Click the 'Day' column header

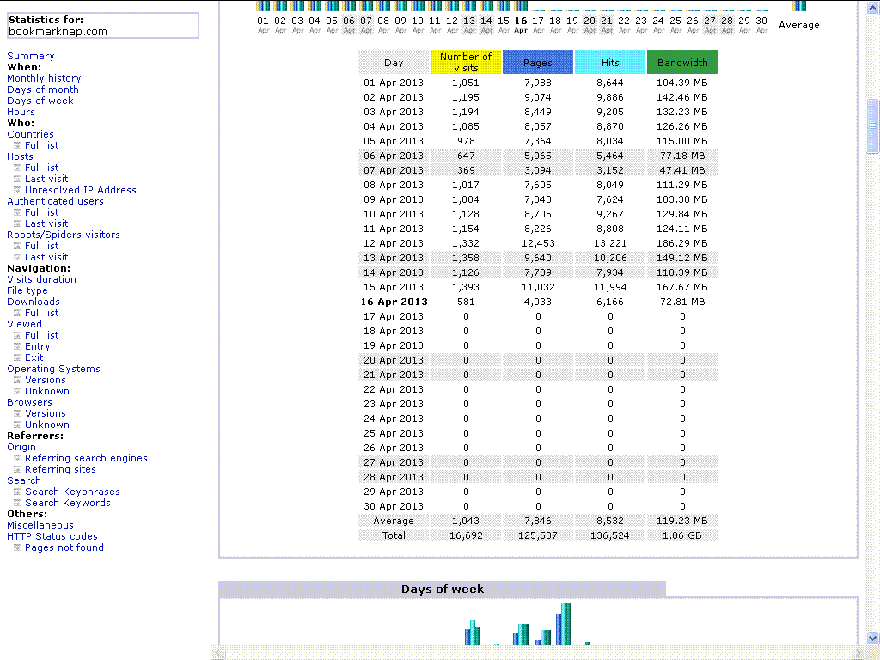coord(394,62)
